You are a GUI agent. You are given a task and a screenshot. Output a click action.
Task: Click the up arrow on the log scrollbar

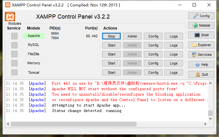(x=210, y=83)
